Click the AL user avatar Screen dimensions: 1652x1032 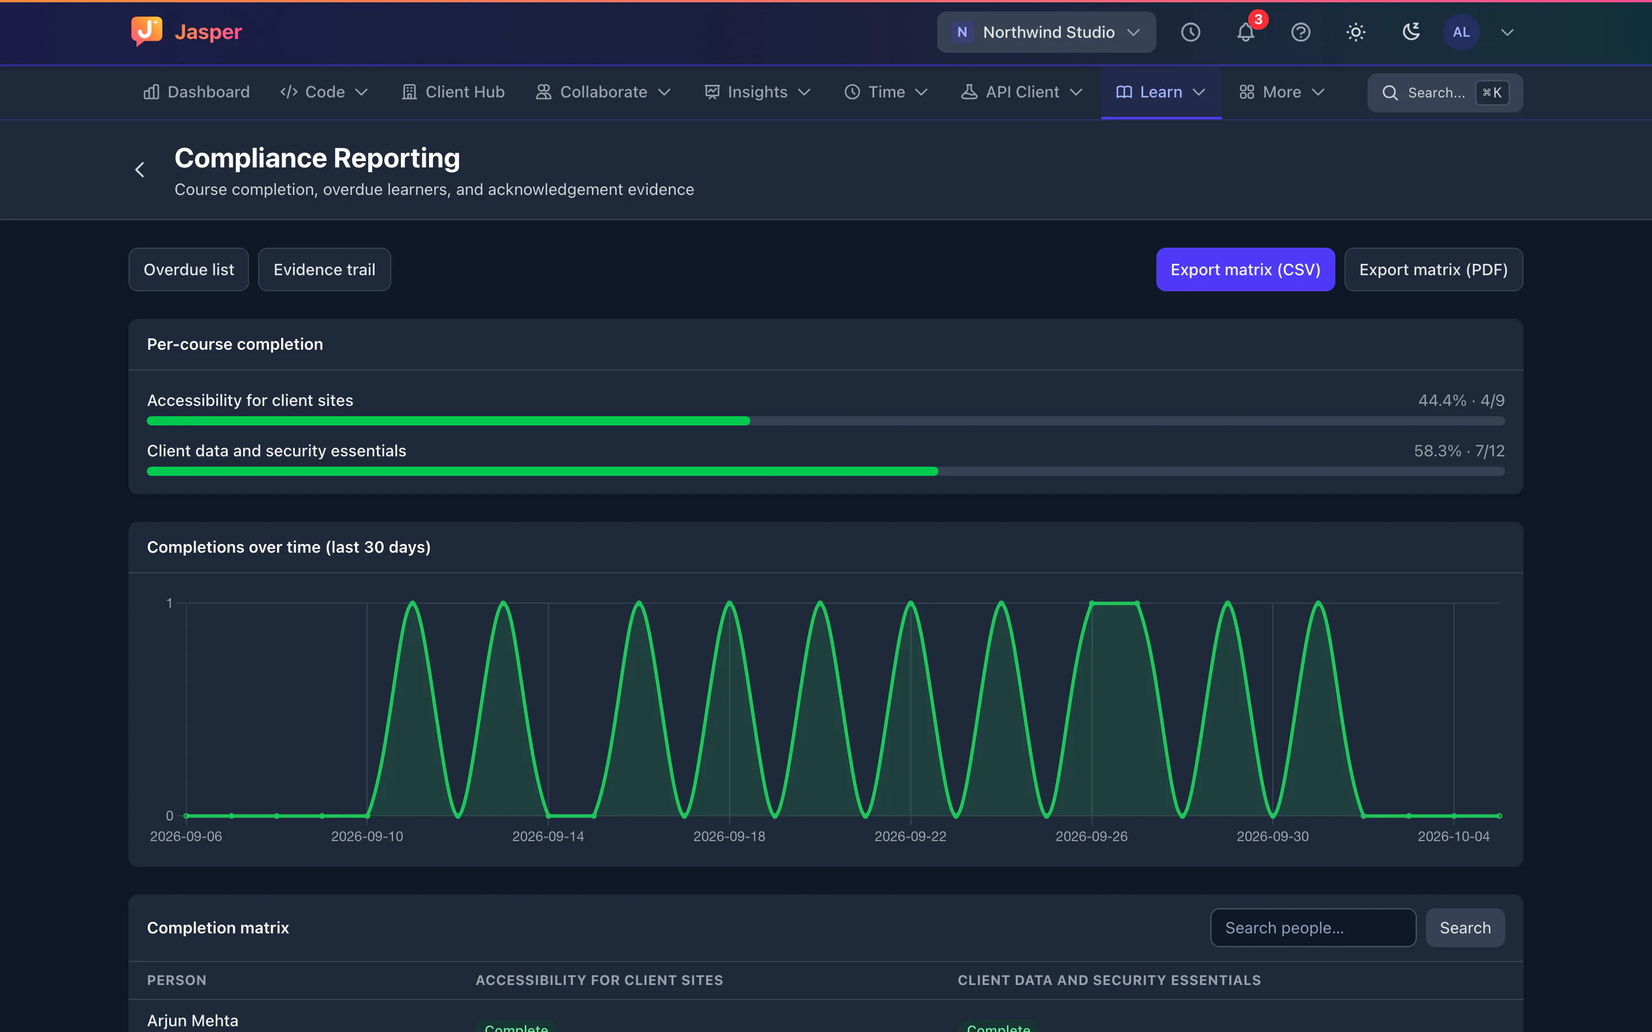click(1461, 32)
